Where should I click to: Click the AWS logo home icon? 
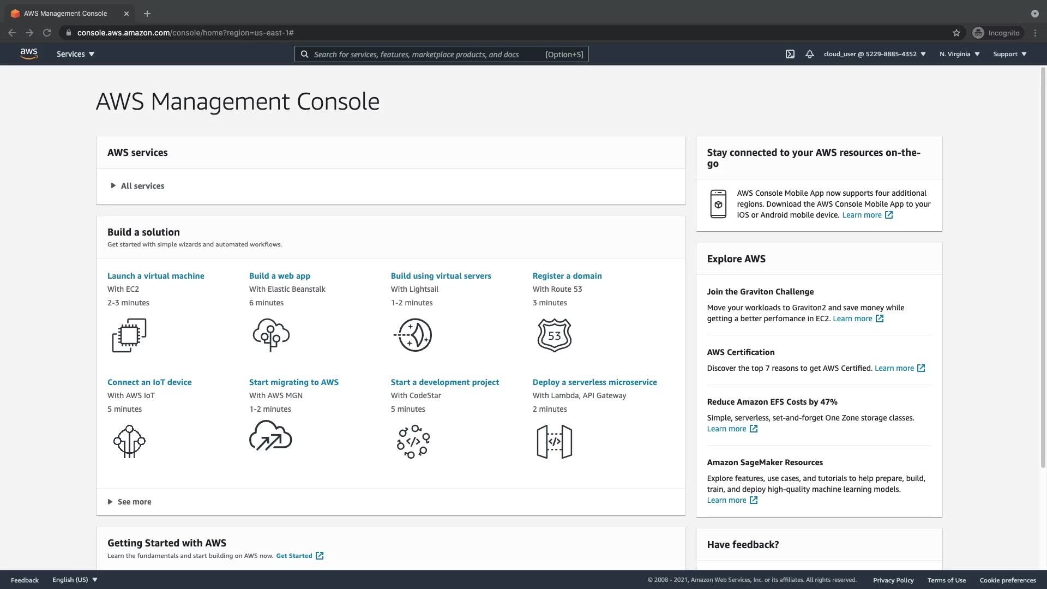29,53
